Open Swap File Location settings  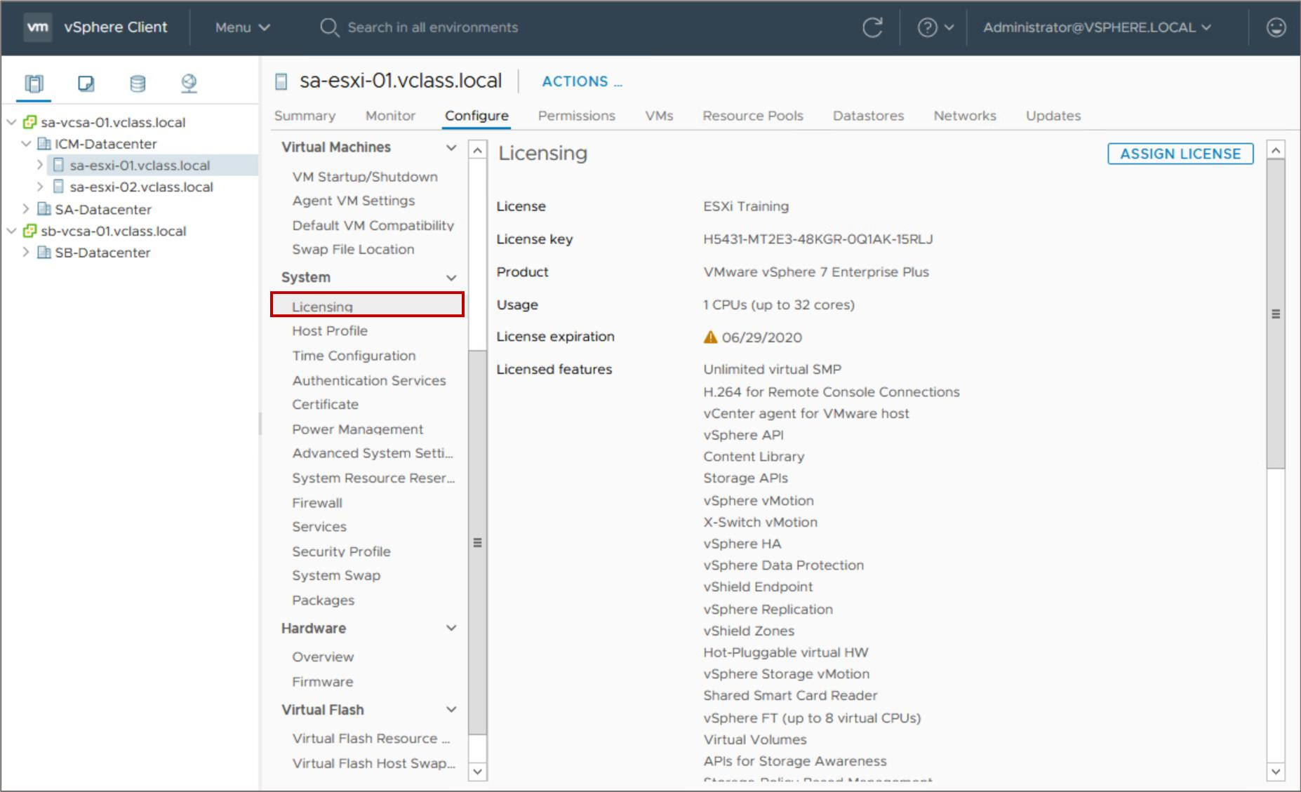pyautogui.click(x=353, y=249)
